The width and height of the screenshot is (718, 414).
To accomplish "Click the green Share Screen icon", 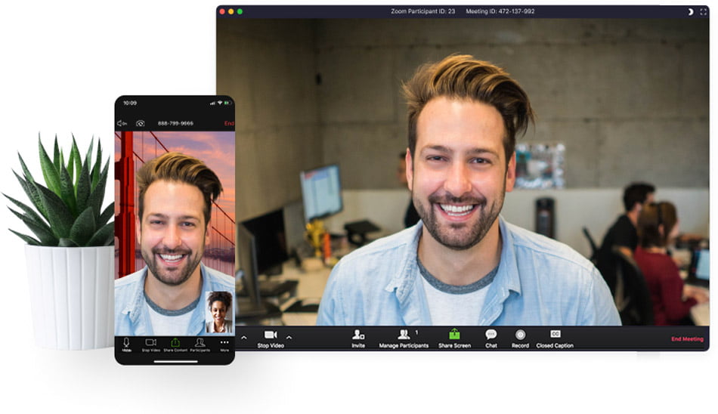I will [x=454, y=335].
